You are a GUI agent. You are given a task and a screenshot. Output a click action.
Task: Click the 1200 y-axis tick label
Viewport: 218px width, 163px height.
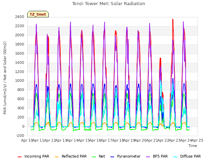click(20, 72)
